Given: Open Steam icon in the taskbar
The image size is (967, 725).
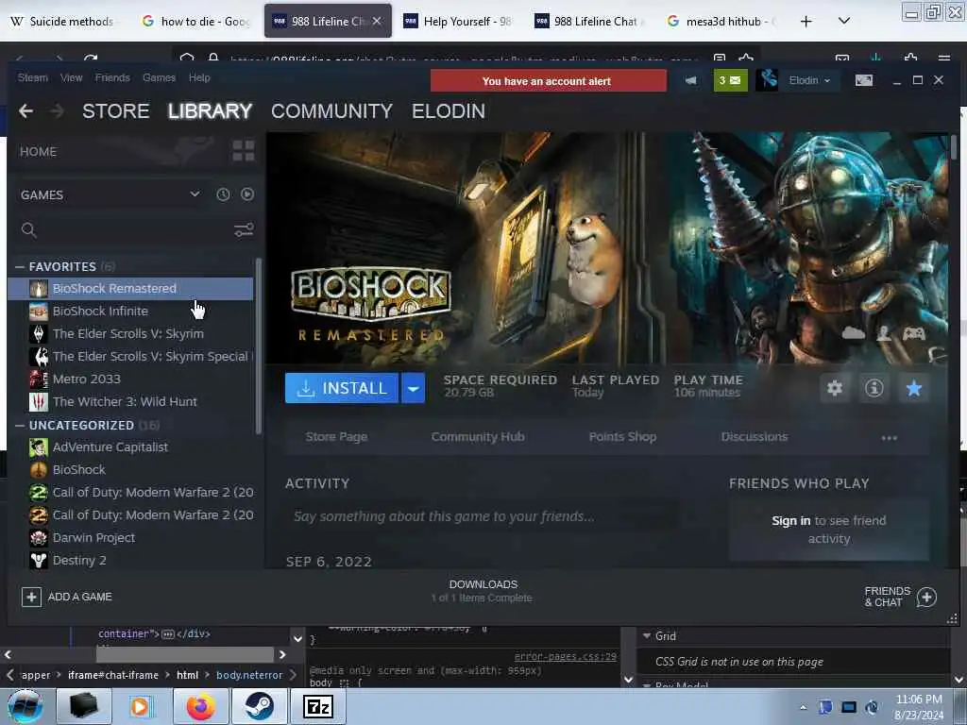Looking at the screenshot, I should coord(259,706).
